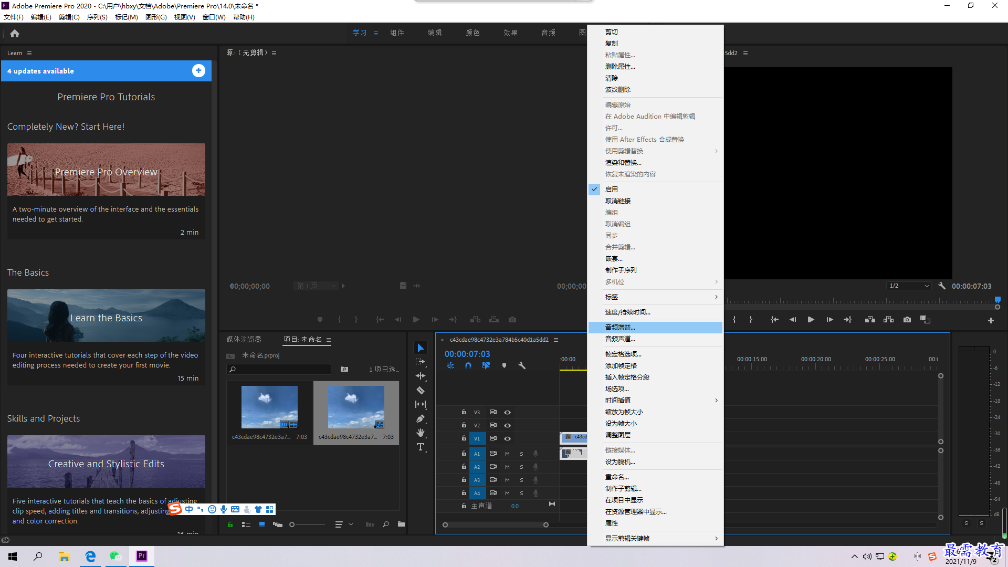Screen dimensions: 1008x567
Task: Open the sort icons dropdown
Action: coord(344,524)
